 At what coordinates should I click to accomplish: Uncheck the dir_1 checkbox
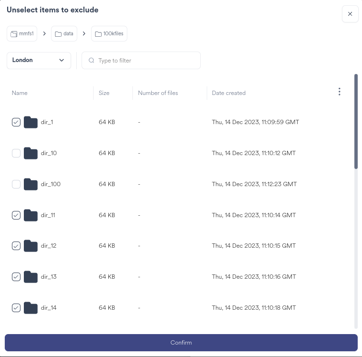tap(16, 122)
